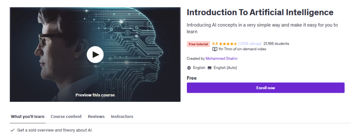This screenshot has width=356, height=135.
Task: Click the closed captions icon
Action: tap(209, 68)
